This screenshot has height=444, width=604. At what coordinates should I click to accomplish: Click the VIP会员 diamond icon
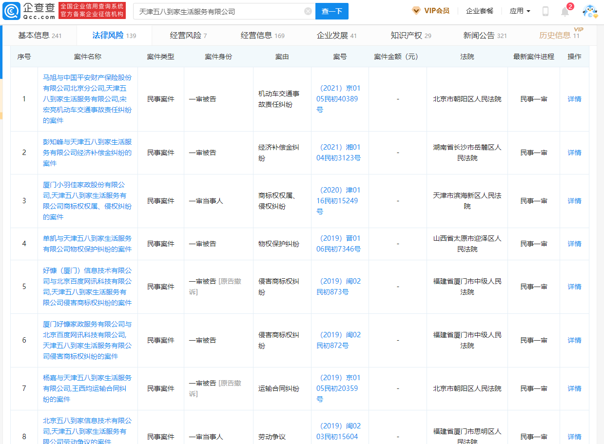coord(416,11)
